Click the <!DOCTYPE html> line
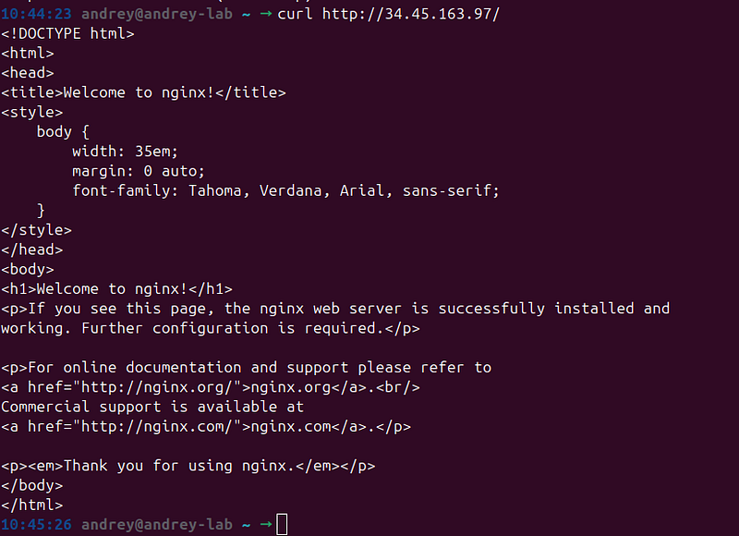The width and height of the screenshot is (739, 536). (x=67, y=33)
